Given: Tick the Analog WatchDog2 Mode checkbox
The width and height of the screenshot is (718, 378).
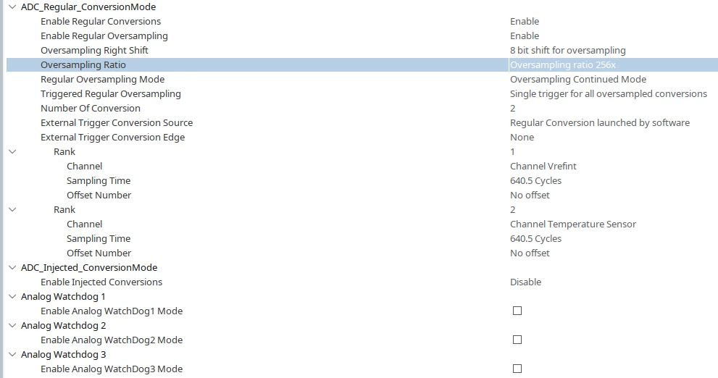Looking at the screenshot, I should click(x=517, y=340).
